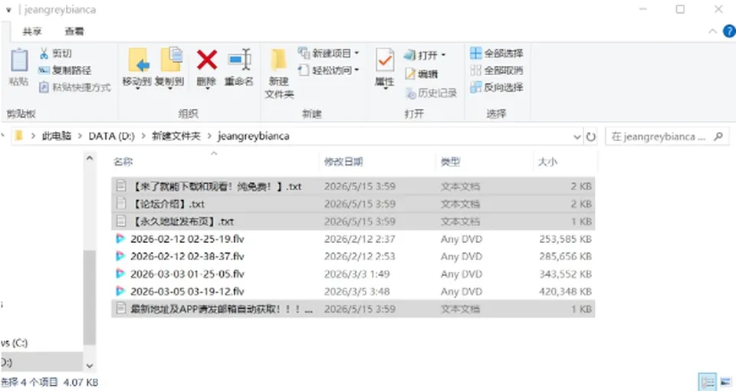Viewport: 736px width, 391px height.
Task: Click the navigation pane scroll up arrow
Action: coord(89,159)
